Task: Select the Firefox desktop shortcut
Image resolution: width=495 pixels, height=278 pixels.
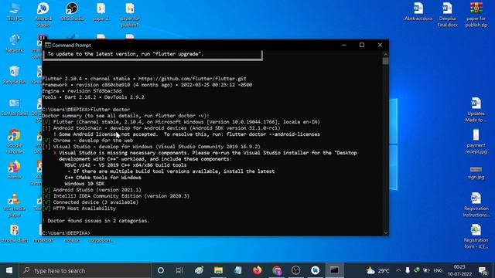Action: point(14,170)
